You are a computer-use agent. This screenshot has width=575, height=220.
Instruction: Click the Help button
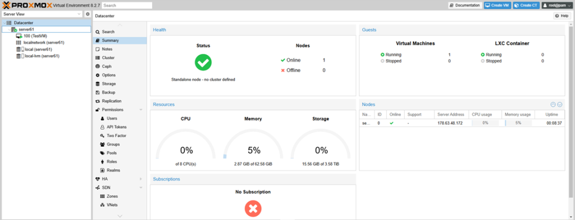(562, 16)
